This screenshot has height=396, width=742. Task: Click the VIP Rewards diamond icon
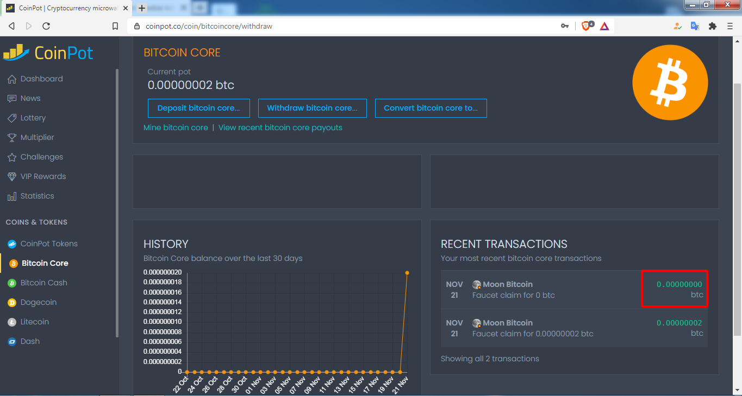[x=11, y=177]
